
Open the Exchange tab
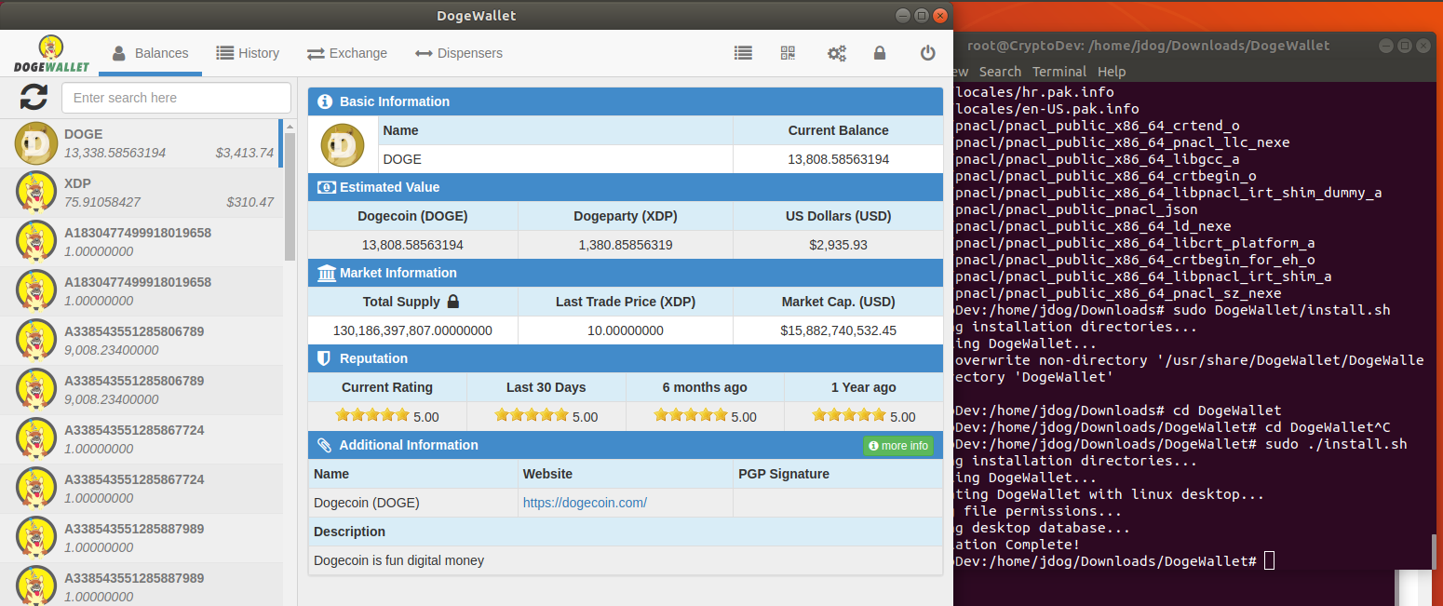click(x=347, y=53)
